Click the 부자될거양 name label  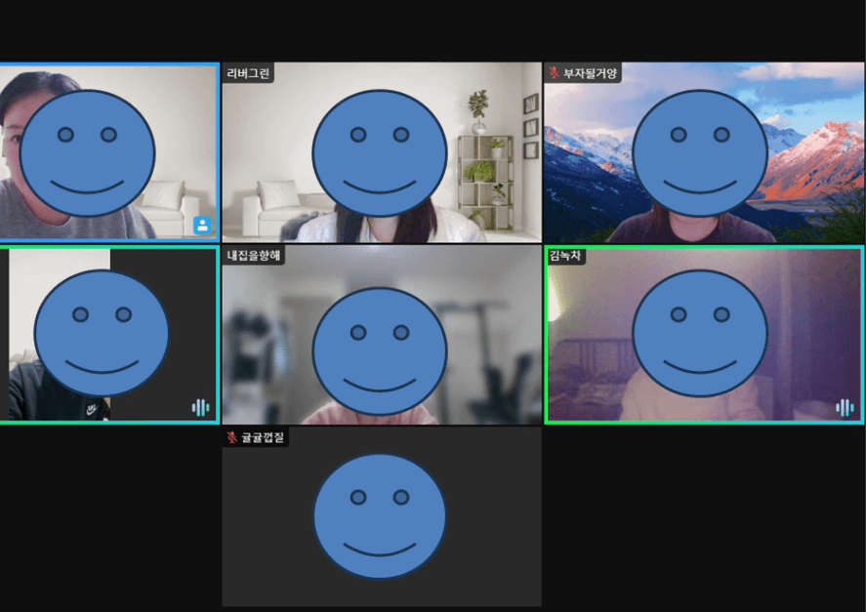tap(590, 73)
